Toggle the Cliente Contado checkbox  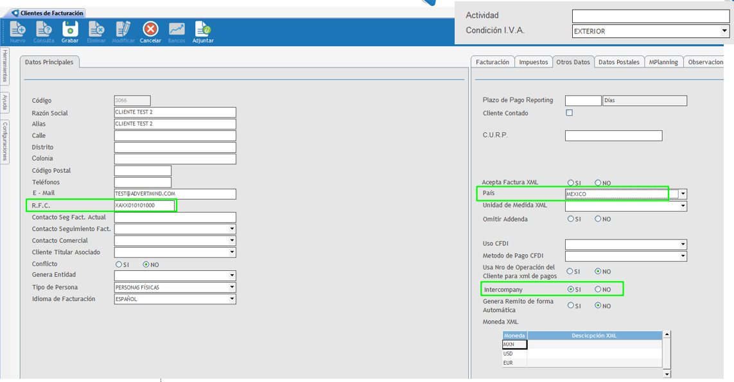click(x=569, y=113)
